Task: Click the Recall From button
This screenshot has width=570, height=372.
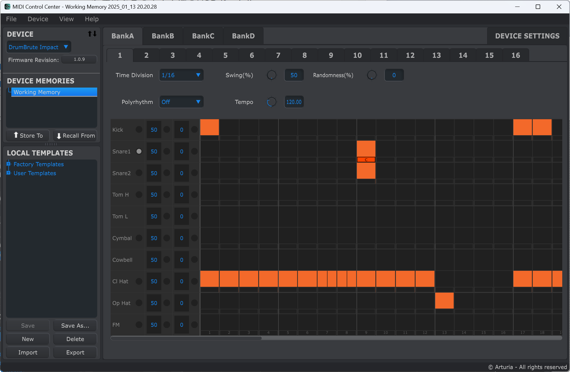Action: tap(75, 136)
